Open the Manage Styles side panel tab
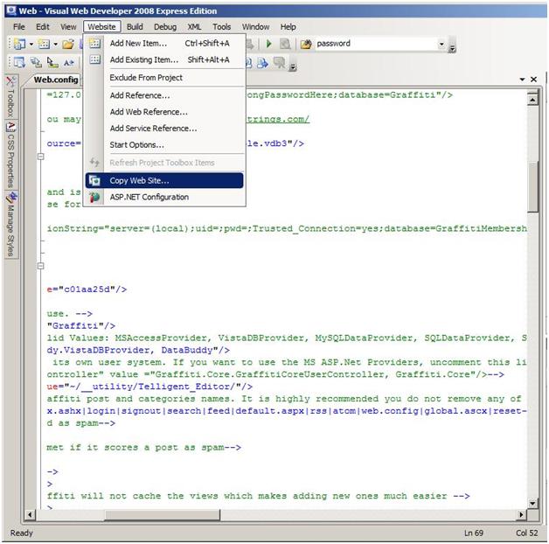The width and height of the screenshot is (549, 544). click(10, 225)
